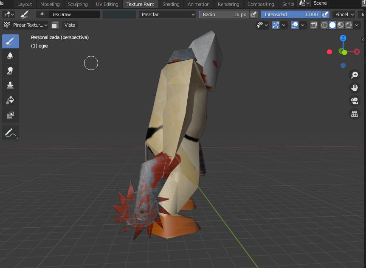Toggle strength pressure sensitivity

pos(325,14)
